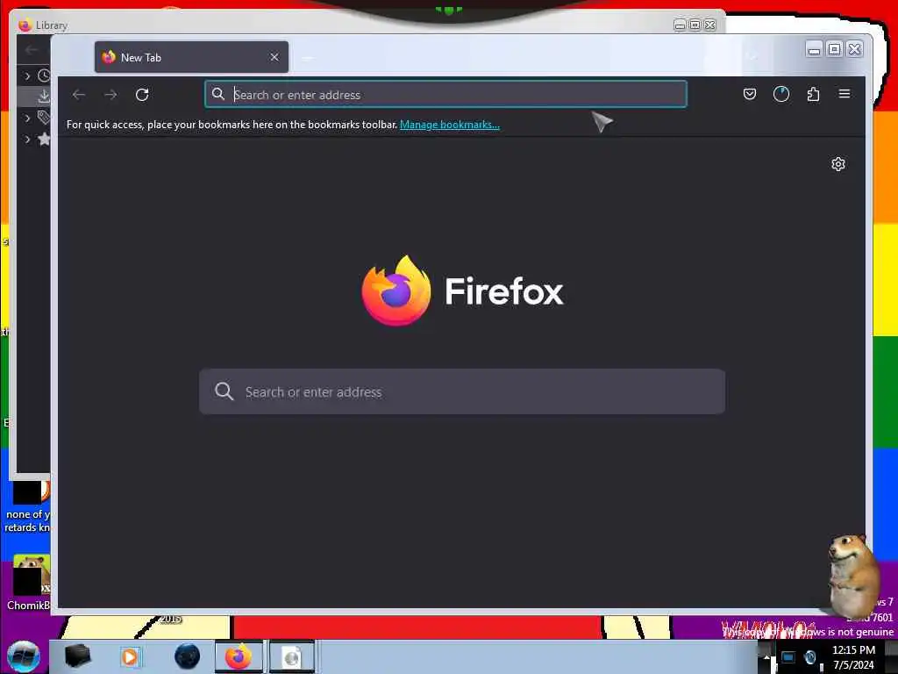The height and width of the screenshot is (674, 898).
Task: Switch to Firefox in the taskbar
Action: [239, 656]
